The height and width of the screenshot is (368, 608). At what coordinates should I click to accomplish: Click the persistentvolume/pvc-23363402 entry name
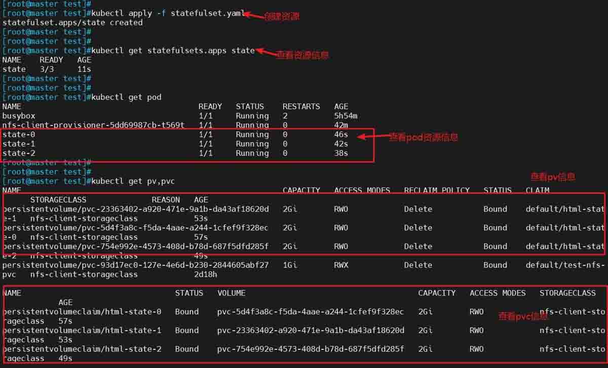(x=136, y=209)
